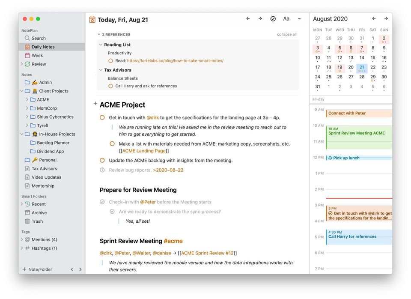Screen dimensions: 411x299
Task: Open ACME Sprint Review #12 note link
Action: 207,253
